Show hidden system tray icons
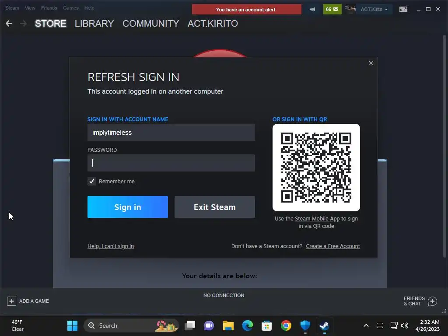This screenshot has height=336, width=448. (x=366, y=325)
